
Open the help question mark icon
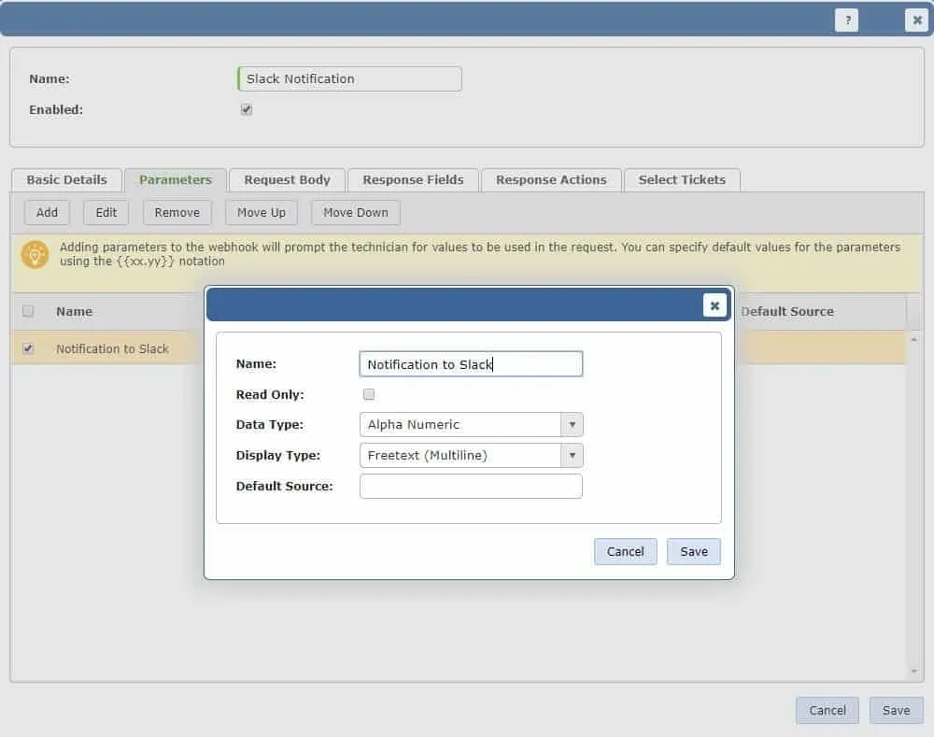coord(846,21)
